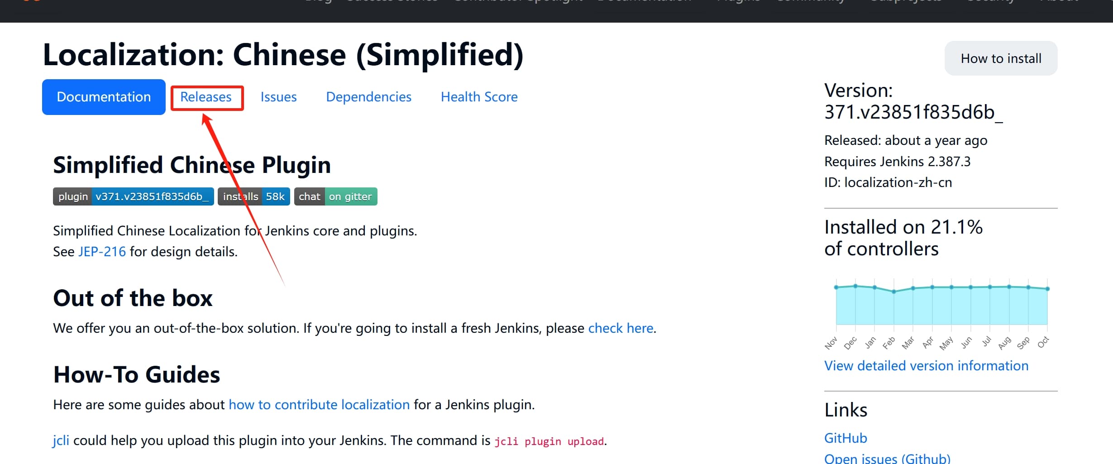Click the 'jcli plugin upload' command text
The width and height of the screenshot is (1113, 464).
[549, 441]
